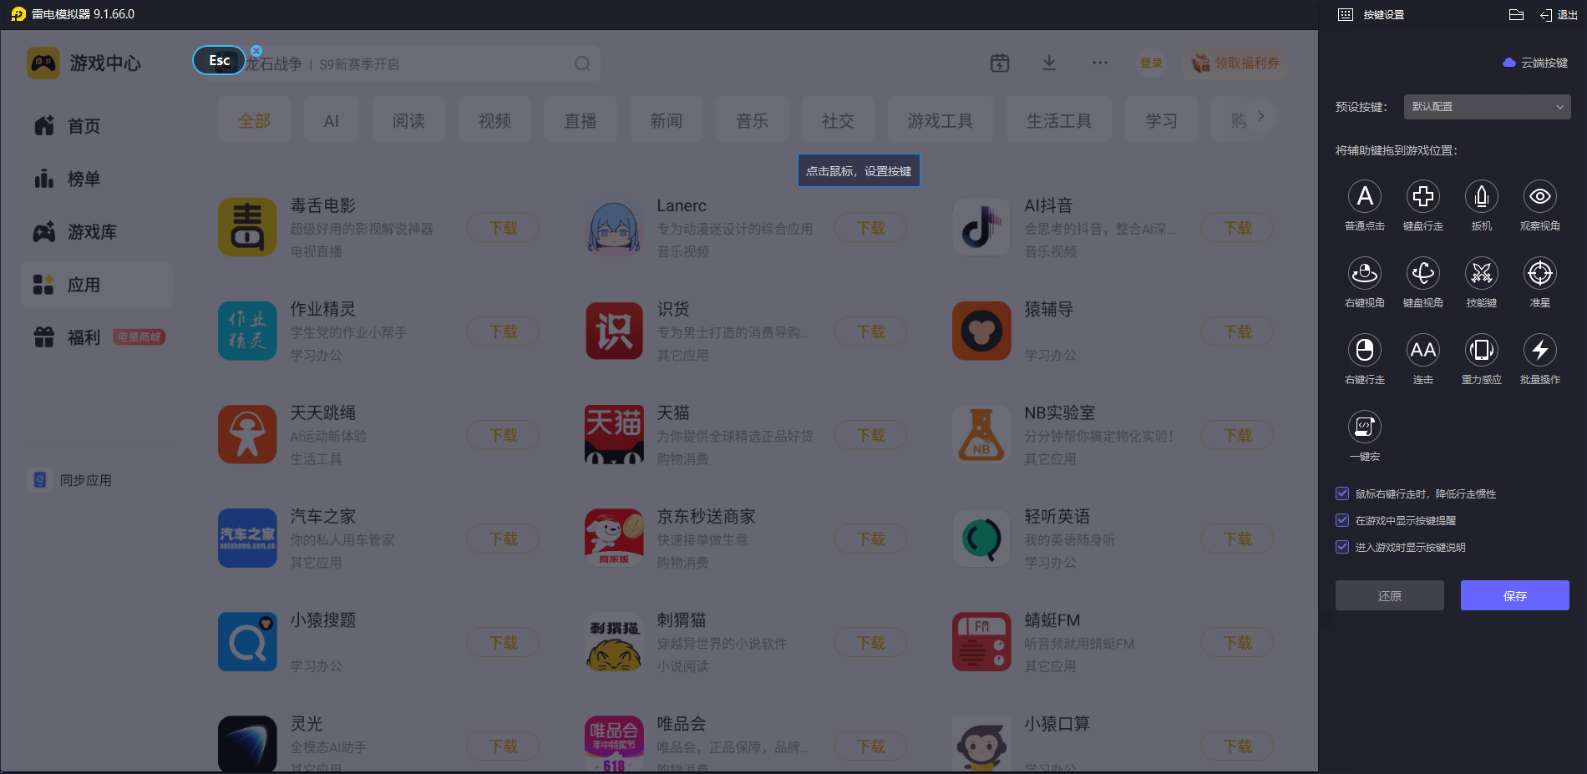
Task: Download the 毒舌电影 app
Action: (x=503, y=228)
